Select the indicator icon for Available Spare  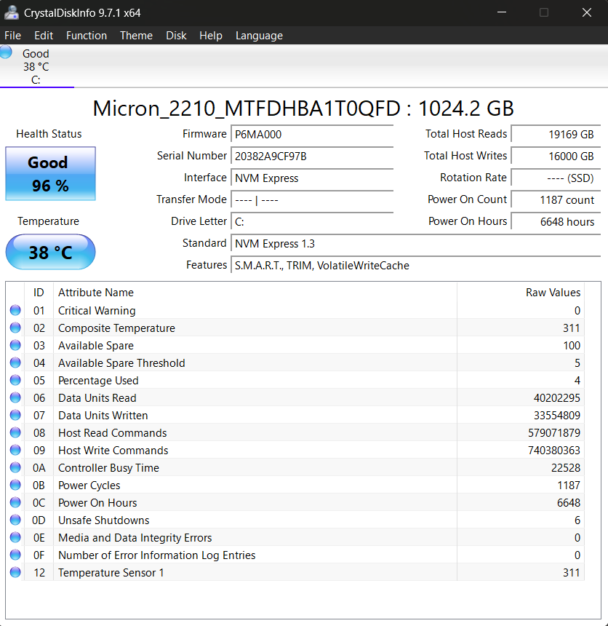tap(15, 345)
